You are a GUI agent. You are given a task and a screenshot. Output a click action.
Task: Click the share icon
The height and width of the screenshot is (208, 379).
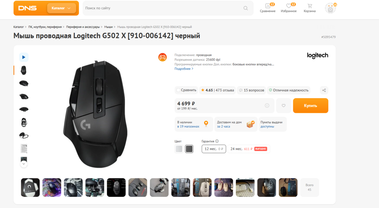(x=324, y=90)
